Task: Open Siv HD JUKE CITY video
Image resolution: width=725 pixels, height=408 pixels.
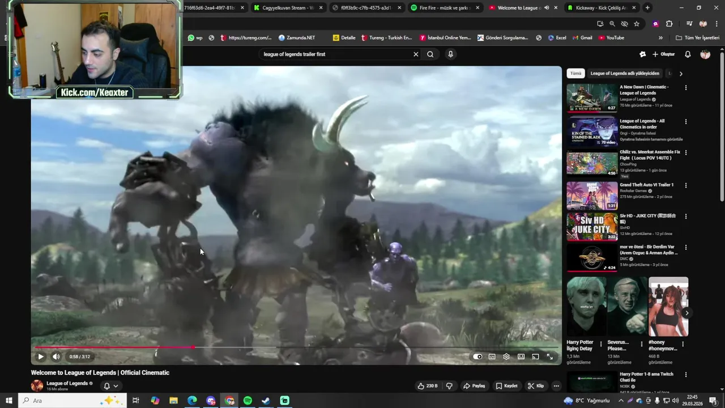Action: [592, 227]
